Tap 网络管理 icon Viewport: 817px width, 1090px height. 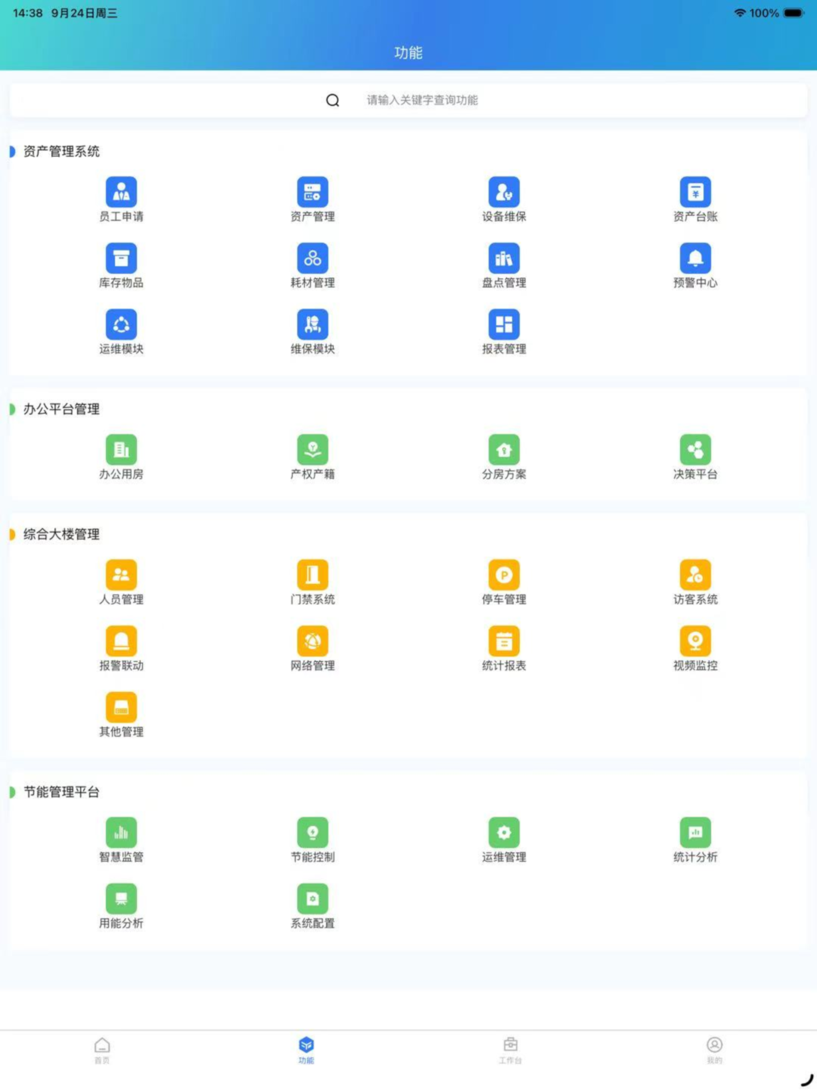click(312, 641)
